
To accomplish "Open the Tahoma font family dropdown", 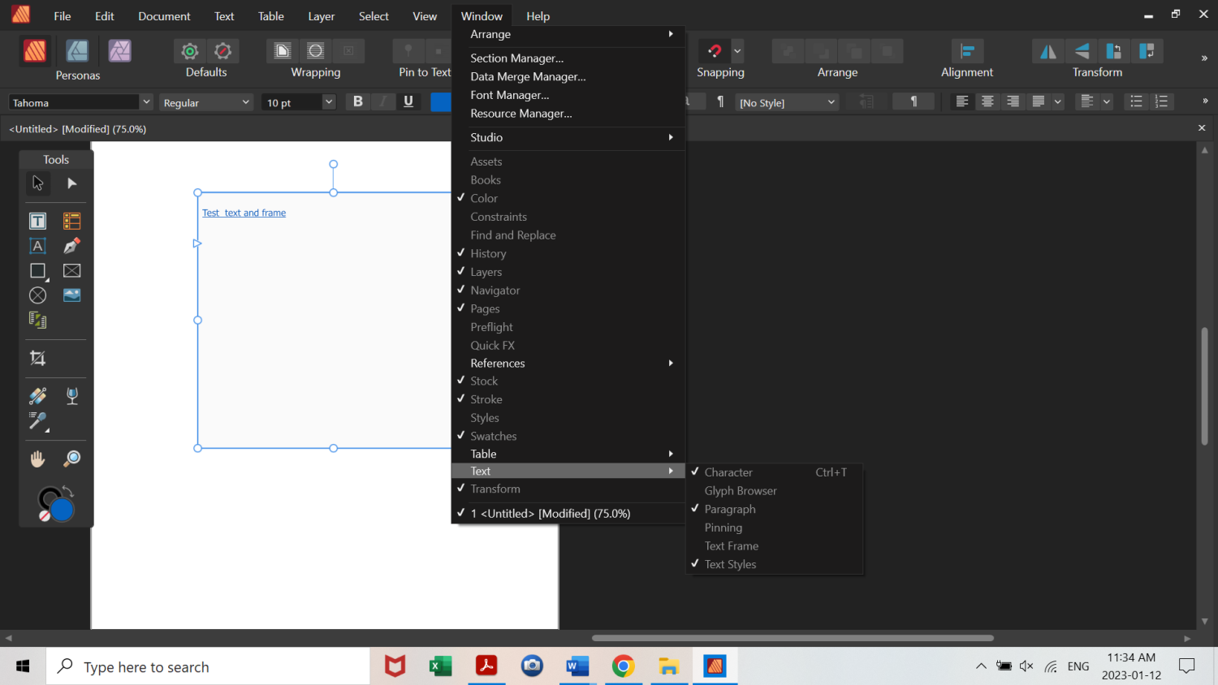I will click(x=146, y=102).
